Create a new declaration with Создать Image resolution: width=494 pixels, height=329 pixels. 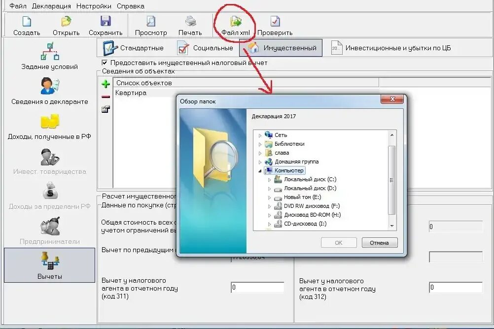click(x=27, y=25)
